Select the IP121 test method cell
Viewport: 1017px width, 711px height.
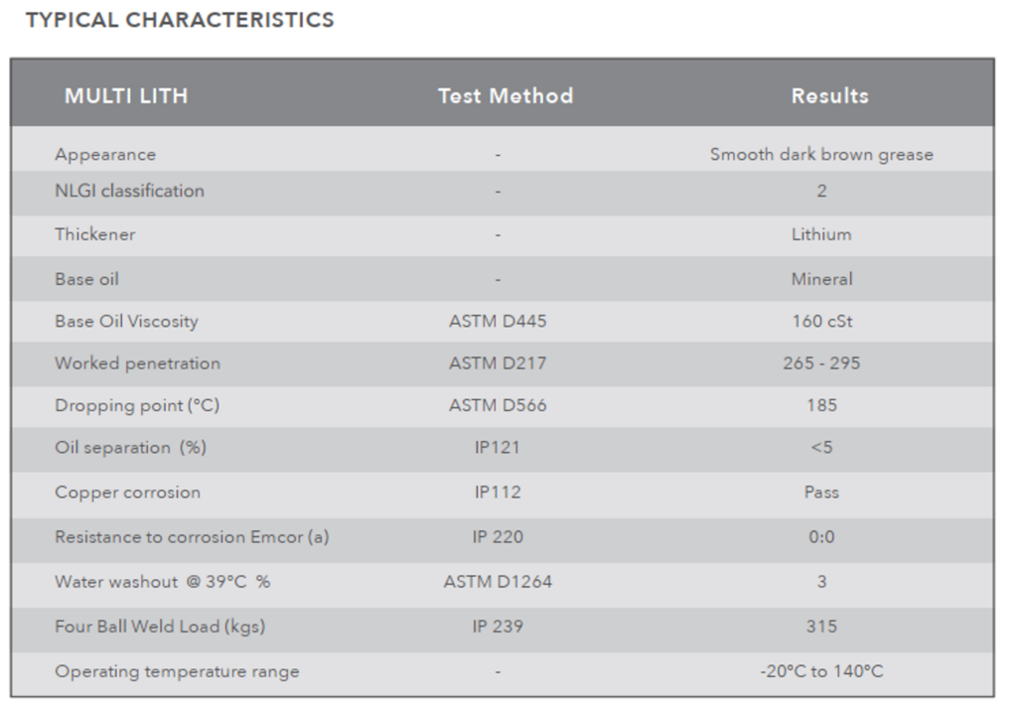498,448
